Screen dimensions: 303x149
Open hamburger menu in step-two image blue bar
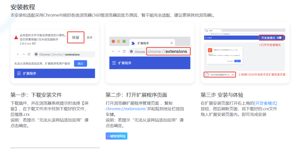tap(114, 63)
